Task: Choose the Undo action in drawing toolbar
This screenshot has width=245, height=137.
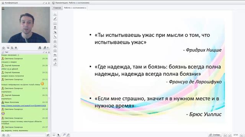Action: [55, 55]
